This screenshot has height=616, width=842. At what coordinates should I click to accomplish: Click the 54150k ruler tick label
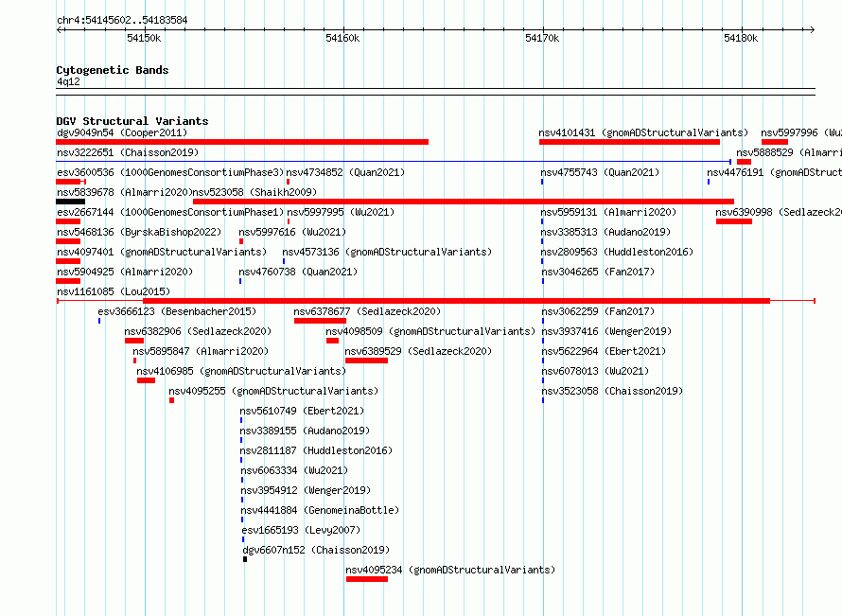click(x=144, y=38)
